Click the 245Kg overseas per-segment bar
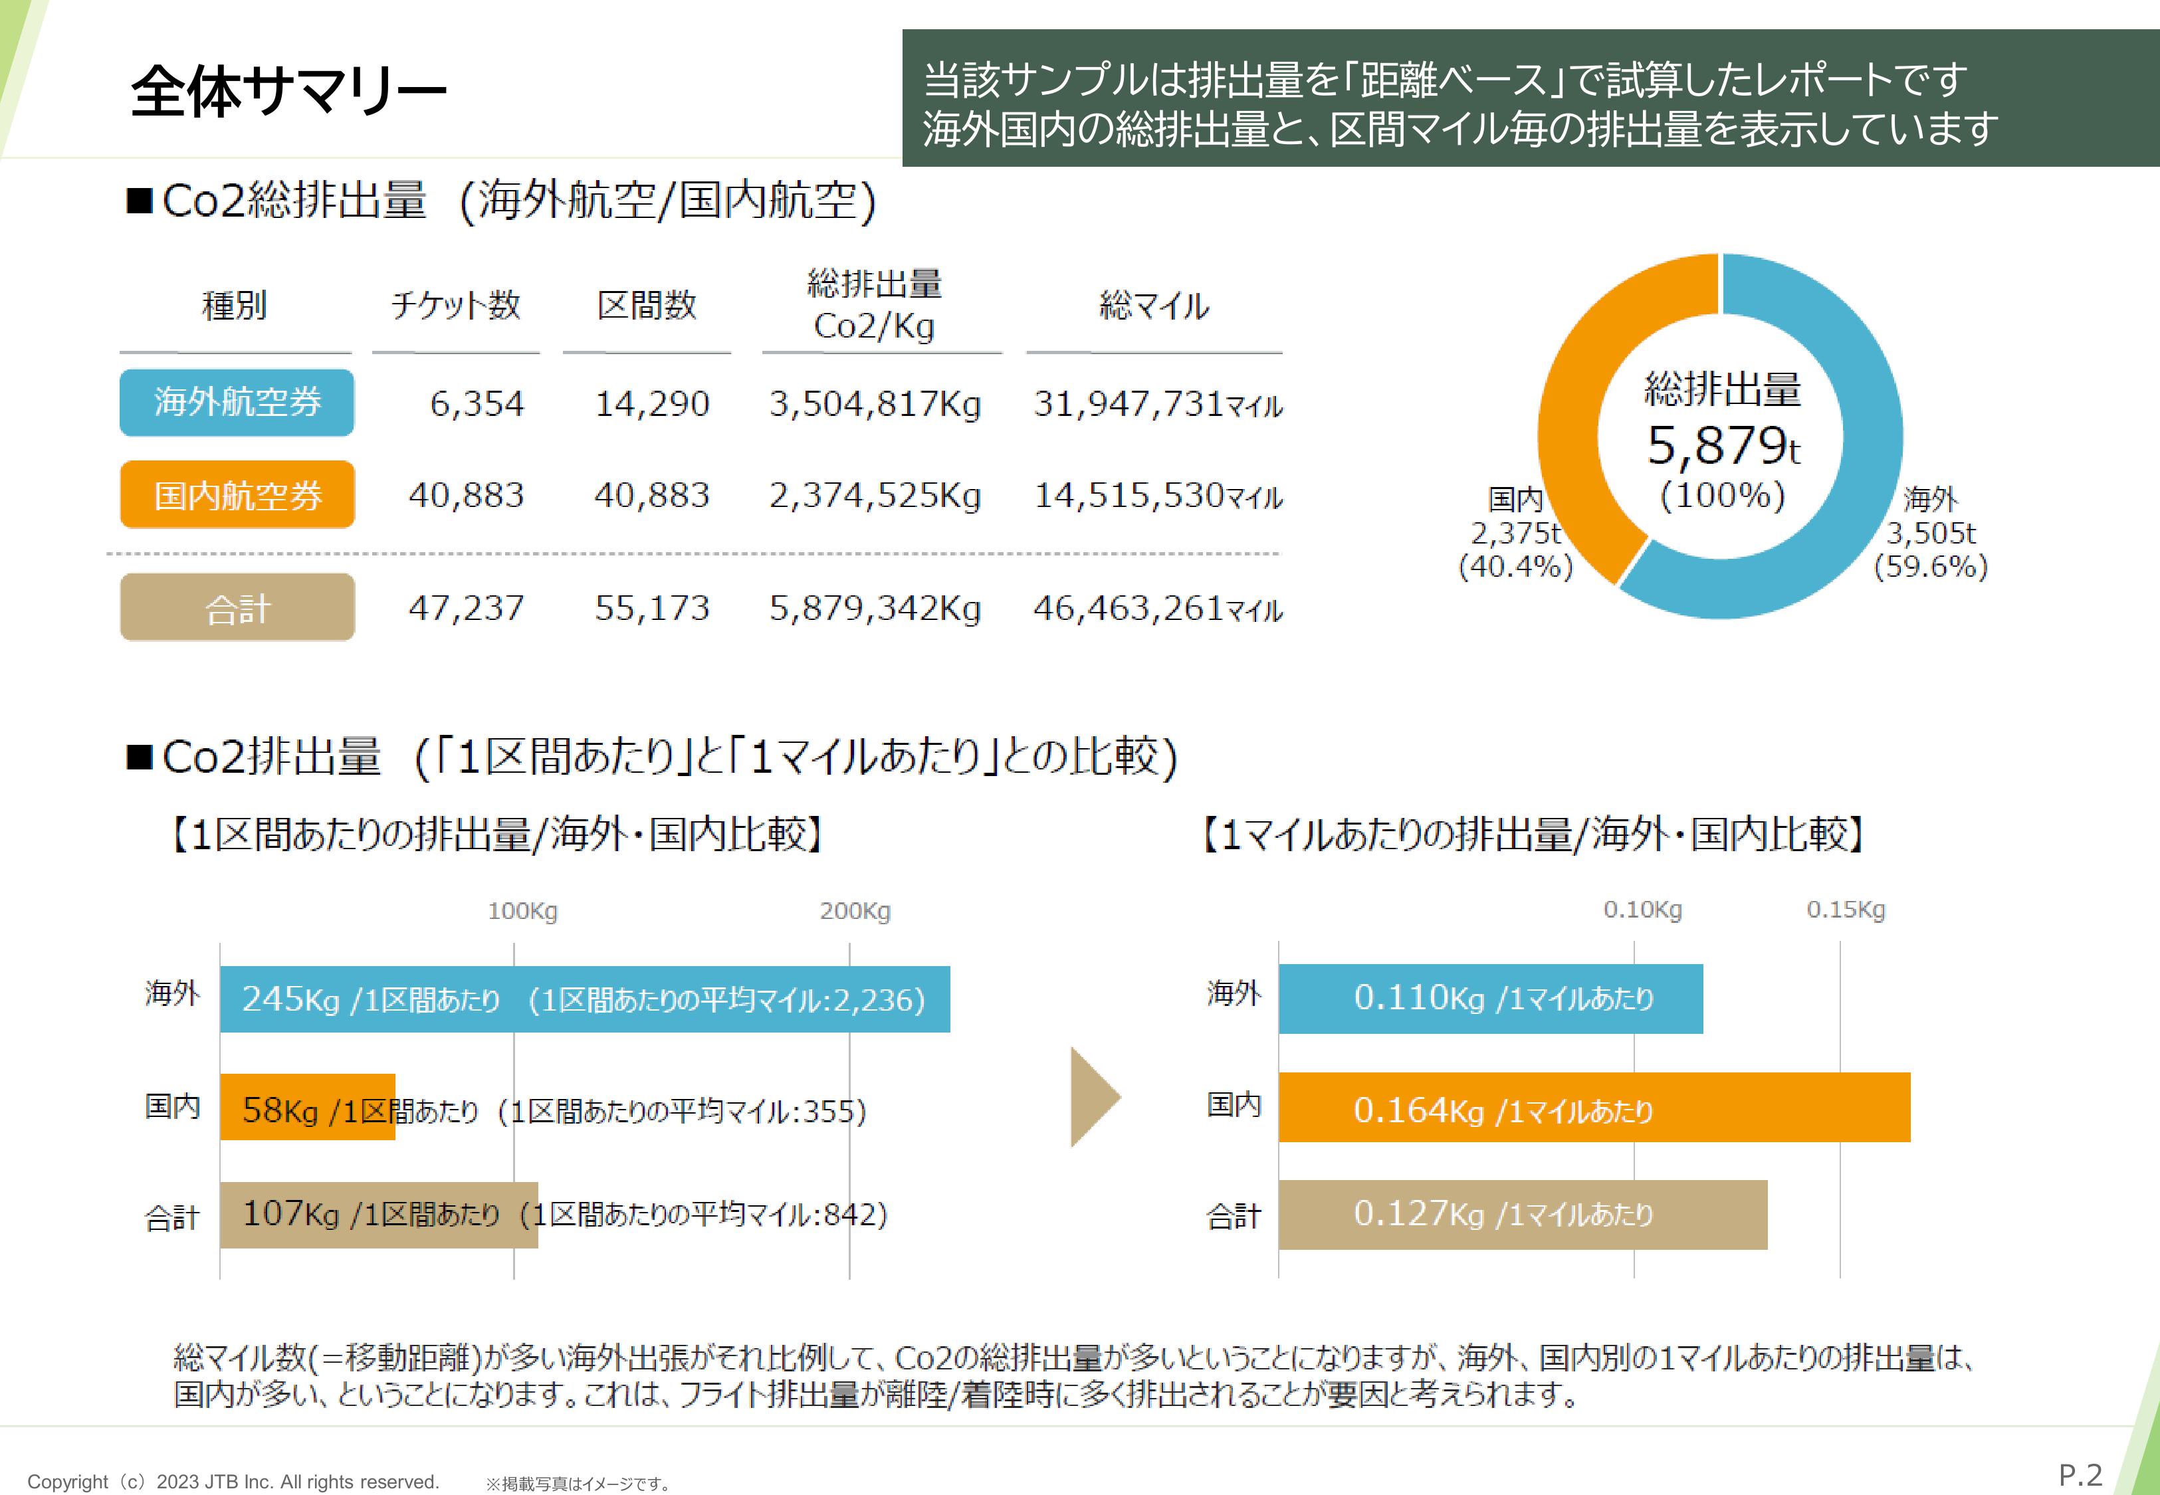 click(584, 999)
